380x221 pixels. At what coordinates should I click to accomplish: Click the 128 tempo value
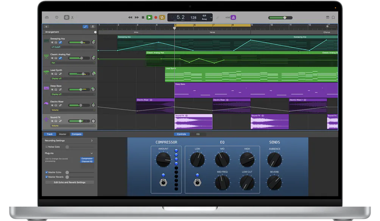point(193,18)
